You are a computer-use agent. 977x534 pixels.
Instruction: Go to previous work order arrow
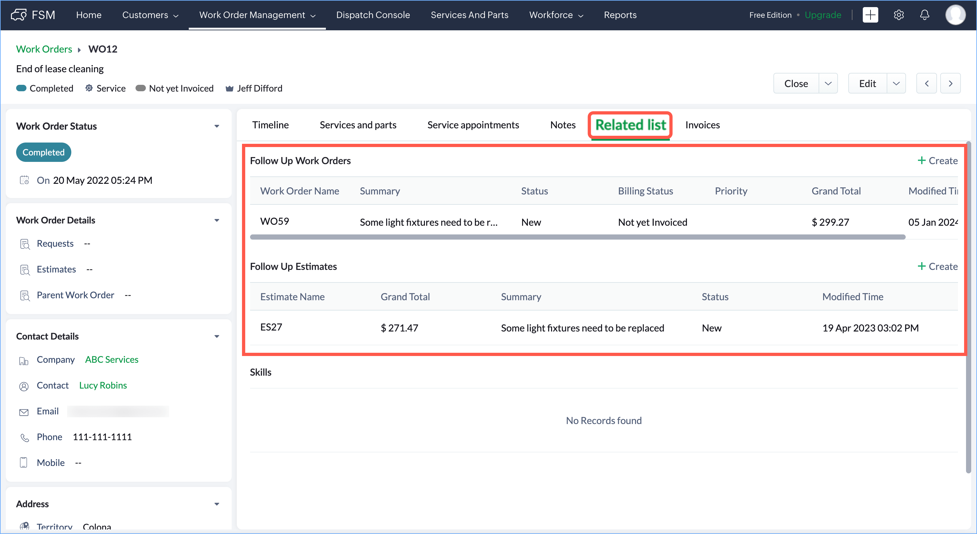[926, 84]
